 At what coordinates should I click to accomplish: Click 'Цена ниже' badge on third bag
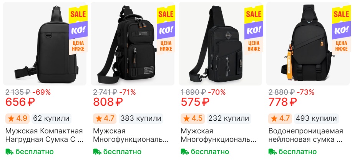[x=254, y=46]
